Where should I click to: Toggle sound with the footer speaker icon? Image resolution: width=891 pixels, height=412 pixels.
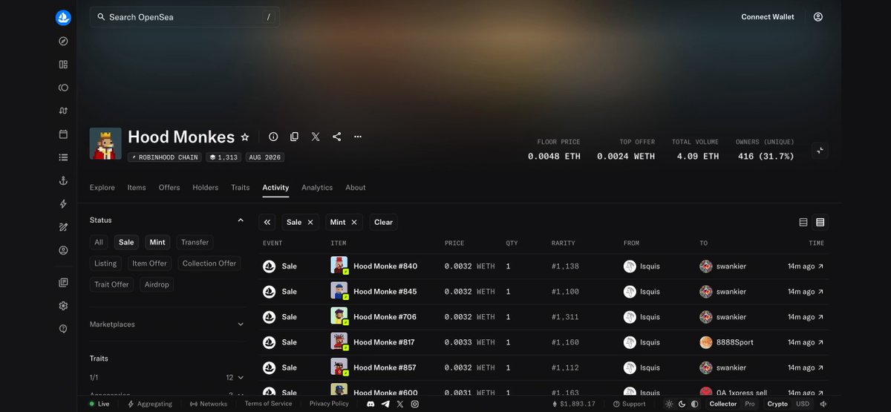[x=823, y=404]
